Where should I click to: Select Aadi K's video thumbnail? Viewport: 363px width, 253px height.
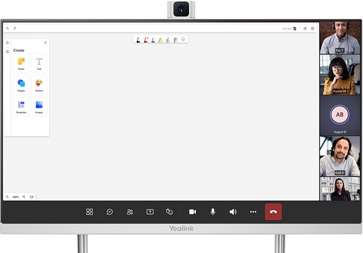[340, 156]
